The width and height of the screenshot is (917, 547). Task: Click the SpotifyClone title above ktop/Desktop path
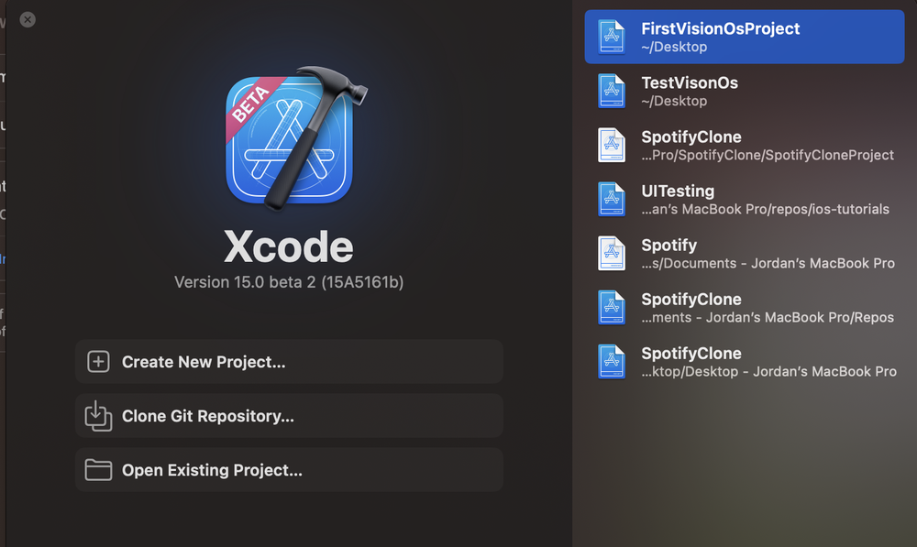coord(691,354)
